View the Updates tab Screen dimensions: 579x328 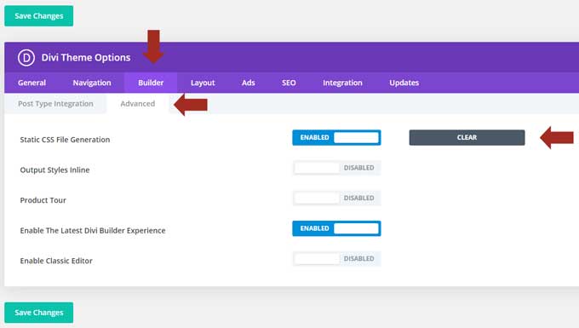pyautogui.click(x=404, y=83)
